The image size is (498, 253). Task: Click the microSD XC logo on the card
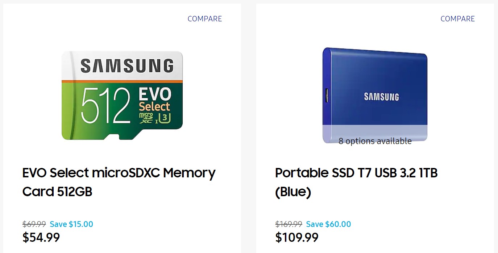tap(146, 118)
